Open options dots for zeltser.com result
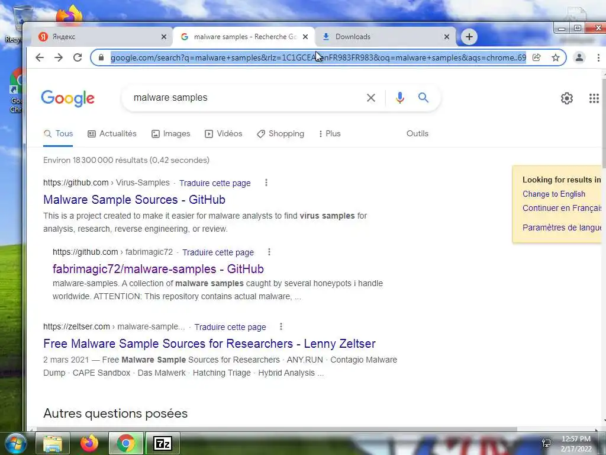The width and height of the screenshot is (606, 455). [281, 326]
